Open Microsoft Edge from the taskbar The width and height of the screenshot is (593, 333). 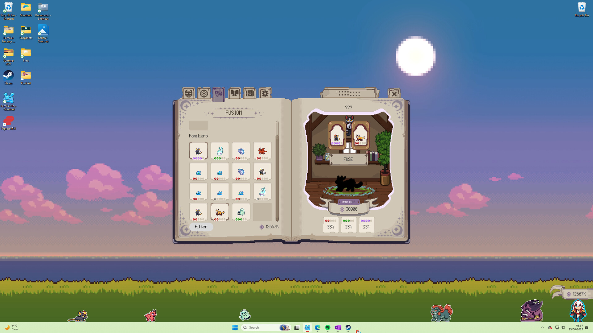click(x=318, y=327)
